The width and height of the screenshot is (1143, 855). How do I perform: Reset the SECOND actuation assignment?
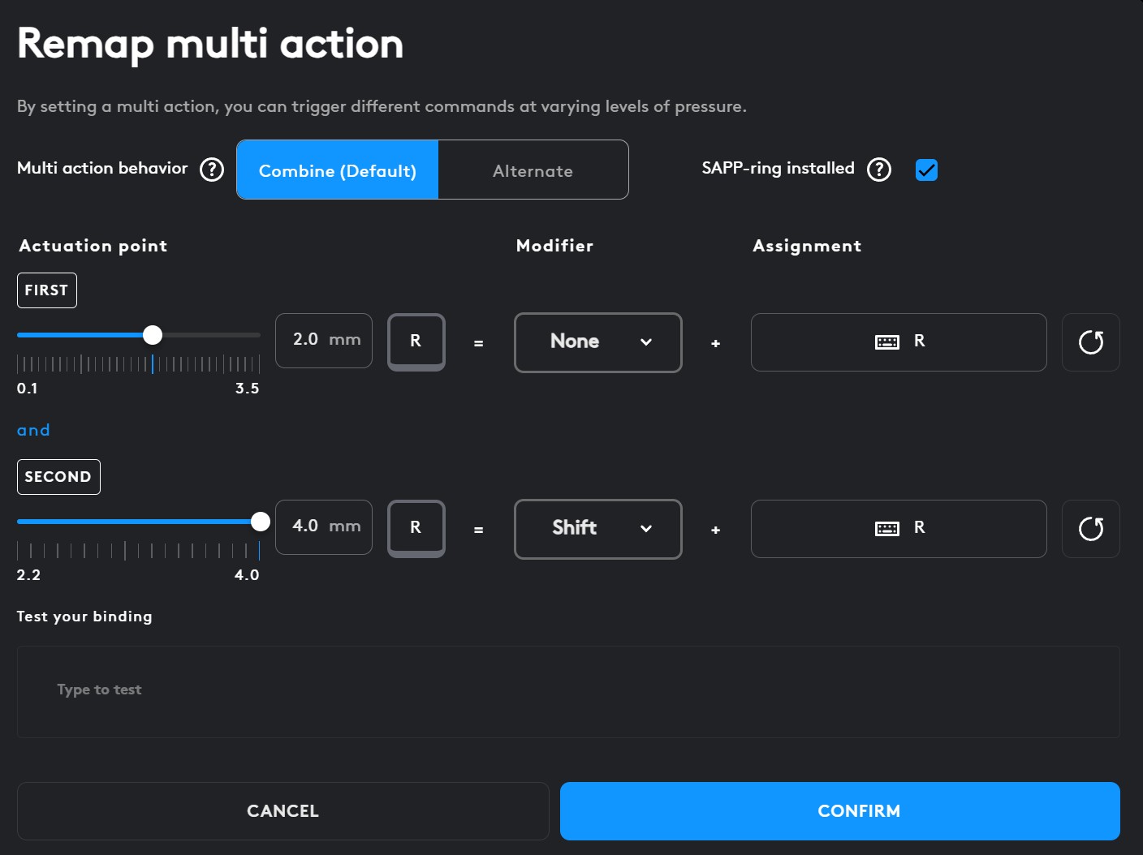coord(1091,529)
